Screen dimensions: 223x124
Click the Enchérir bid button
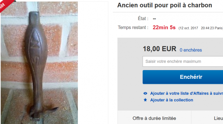[183, 77]
